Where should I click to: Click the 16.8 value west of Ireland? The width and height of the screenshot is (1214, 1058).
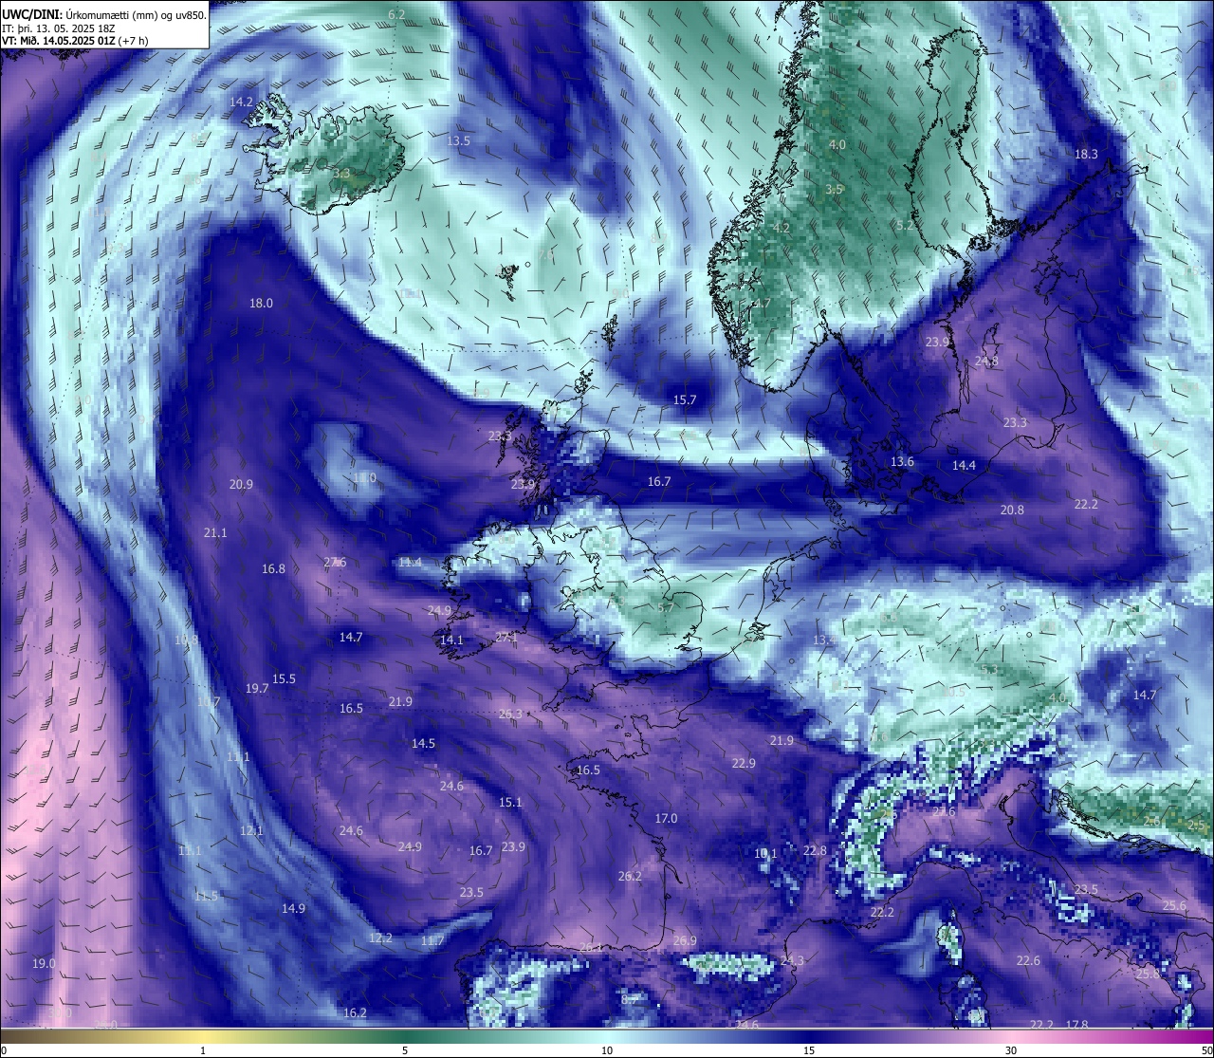[273, 568]
